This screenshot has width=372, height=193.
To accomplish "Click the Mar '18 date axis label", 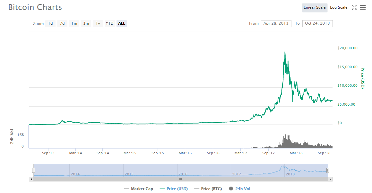I will pyautogui.click(x=296, y=153).
